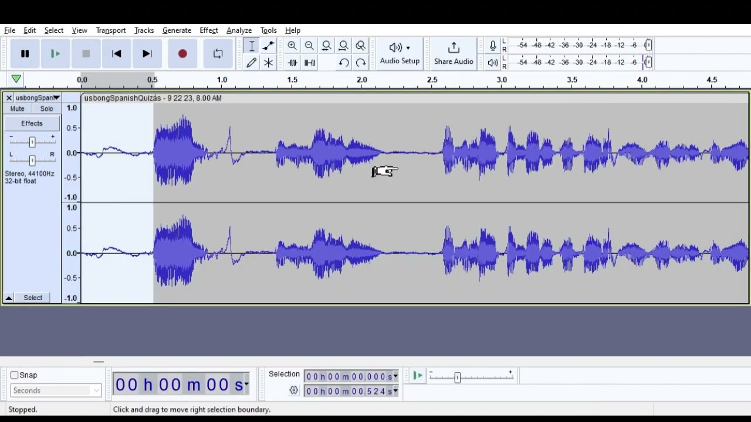Choose the Draw tool pencil
The image size is (751, 422).
pos(252,63)
